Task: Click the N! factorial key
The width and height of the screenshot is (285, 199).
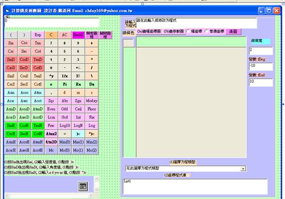Action: click(x=78, y=76)
